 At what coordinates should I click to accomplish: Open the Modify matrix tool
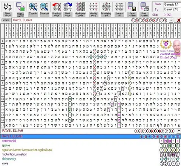click(x=20, y=7)
